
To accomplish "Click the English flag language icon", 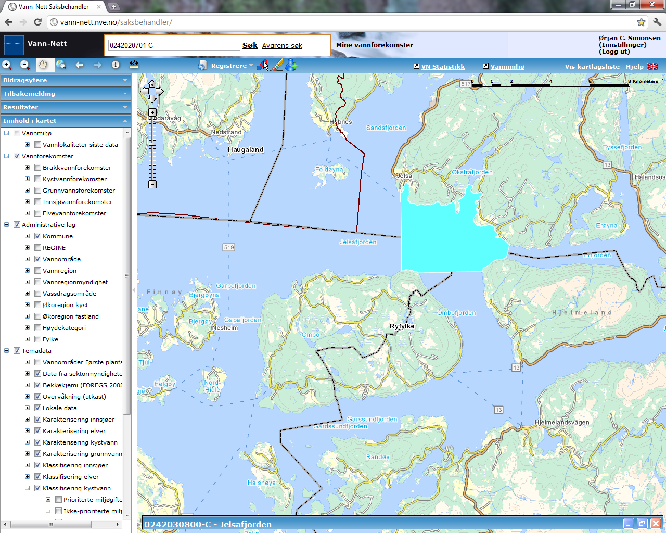I will click(x=652, y=67).
